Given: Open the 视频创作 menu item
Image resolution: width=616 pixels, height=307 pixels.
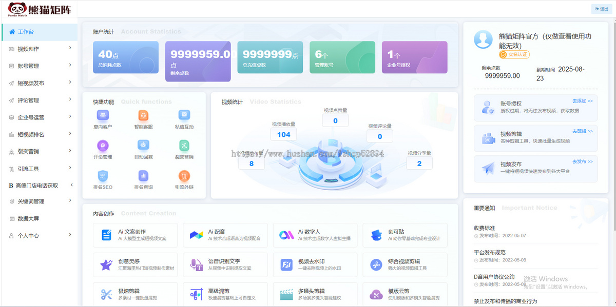Looking at the screenshot, I should pyautogui.click(x=40, y=49).
